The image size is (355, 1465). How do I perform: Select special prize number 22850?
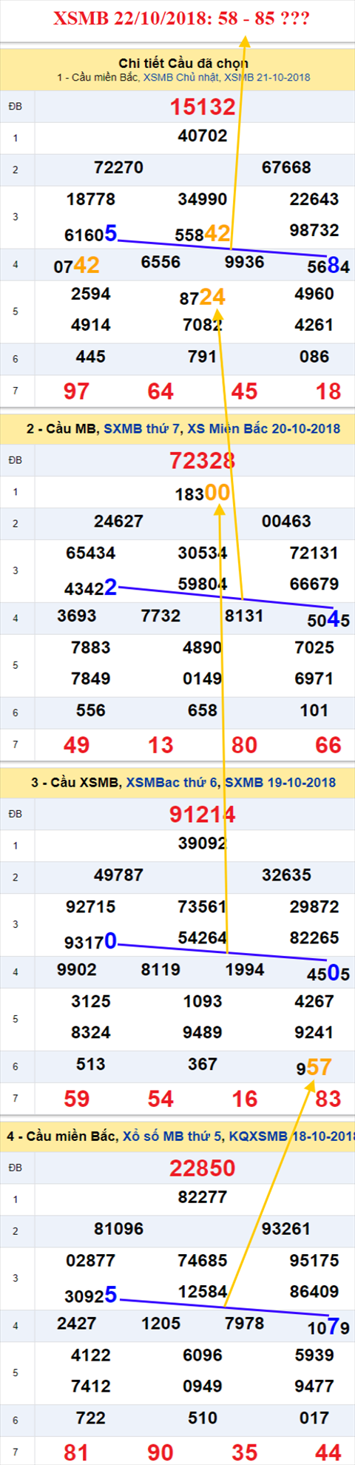[x=203, y=1168]
